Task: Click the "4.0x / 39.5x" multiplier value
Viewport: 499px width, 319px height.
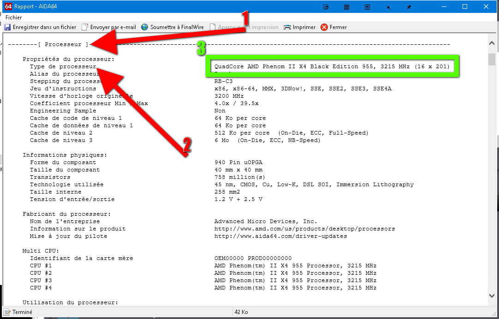Action: pyautogui.click(x=237, y=103)
